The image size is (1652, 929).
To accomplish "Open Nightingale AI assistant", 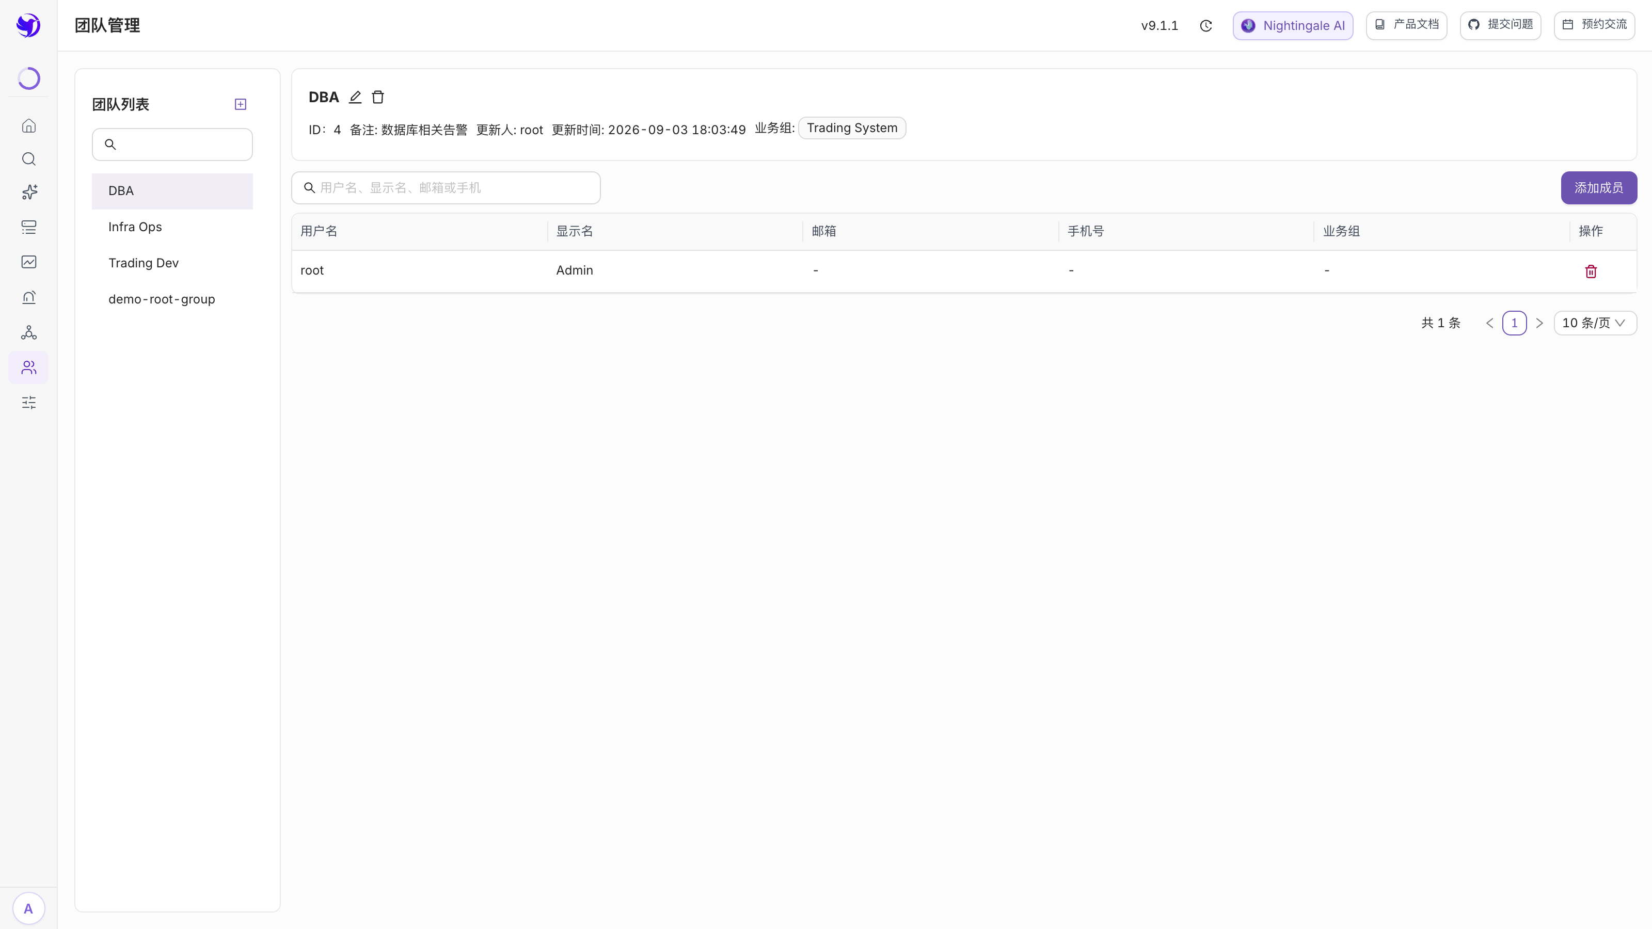I will (x=1293, y=26).
